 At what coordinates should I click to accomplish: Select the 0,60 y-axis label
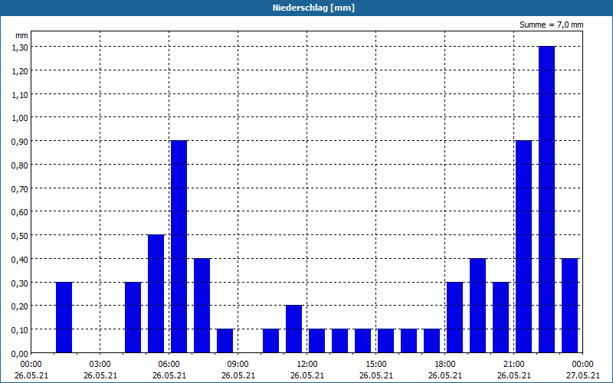[x=20, y=212]
